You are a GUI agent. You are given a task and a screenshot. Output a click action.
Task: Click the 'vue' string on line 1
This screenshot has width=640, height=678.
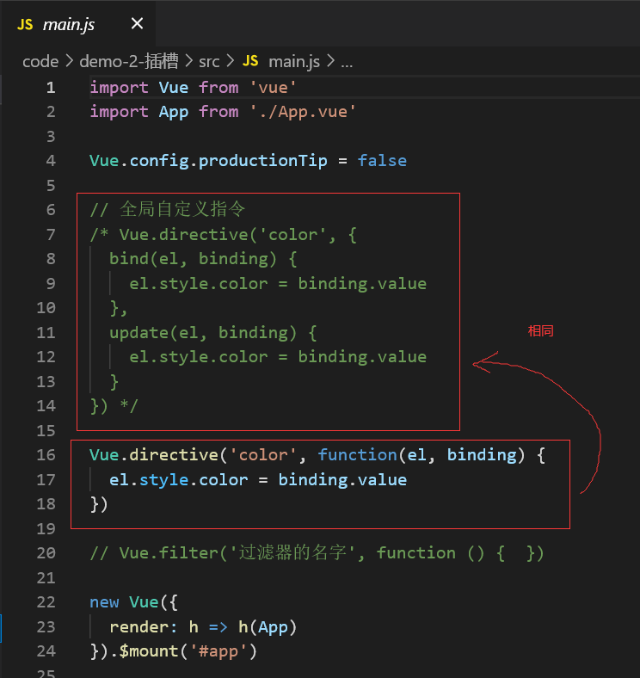pos(274,88)
